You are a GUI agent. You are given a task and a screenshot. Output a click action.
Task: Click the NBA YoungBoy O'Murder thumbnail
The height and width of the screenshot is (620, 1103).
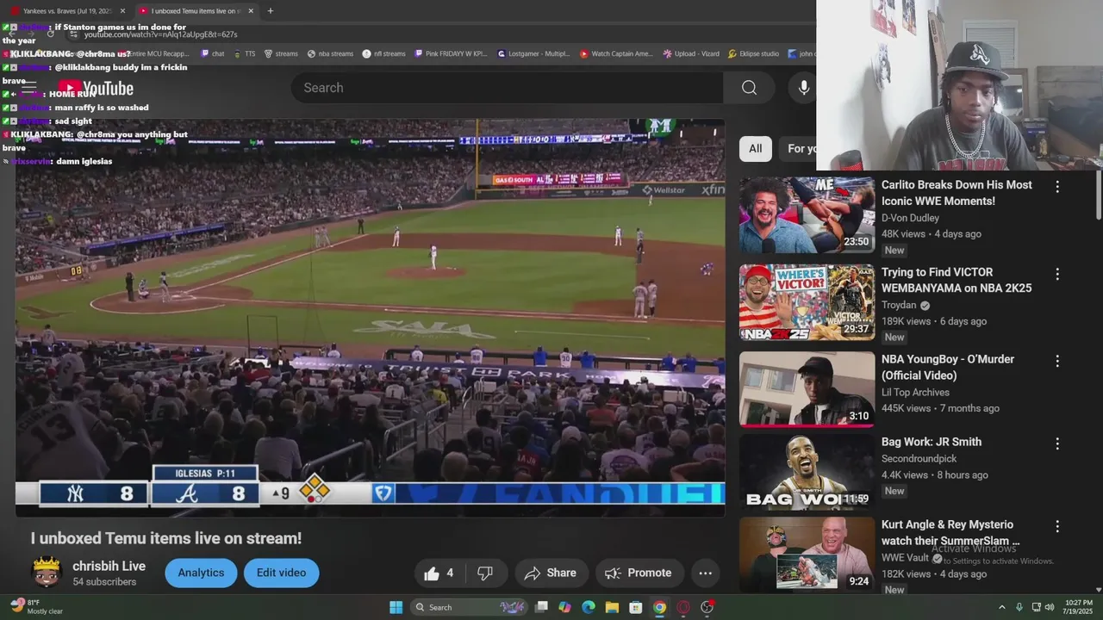point(807,389)
